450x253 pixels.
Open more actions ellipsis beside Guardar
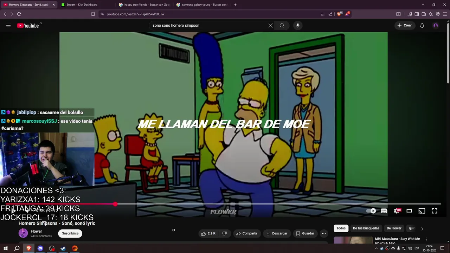324,233
